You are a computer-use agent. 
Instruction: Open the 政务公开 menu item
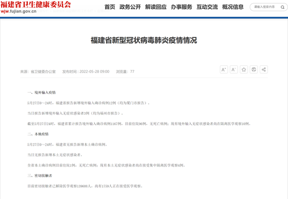(x=130, y=7)
